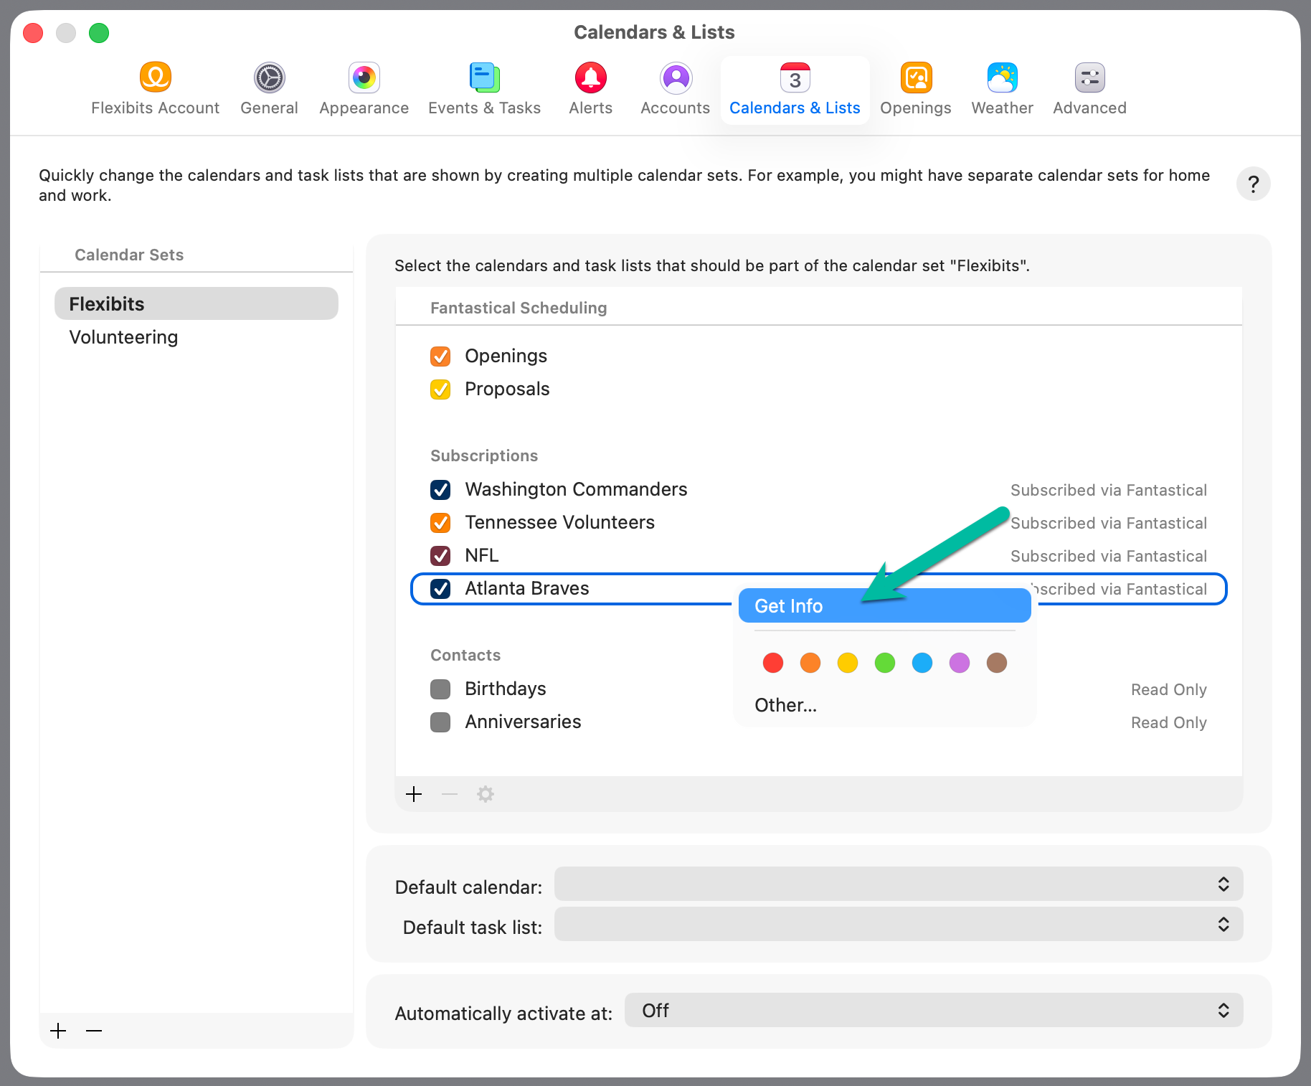Pick the brown color swatch
Screen dimensions: 1311x1086
(x=997, y=663)
